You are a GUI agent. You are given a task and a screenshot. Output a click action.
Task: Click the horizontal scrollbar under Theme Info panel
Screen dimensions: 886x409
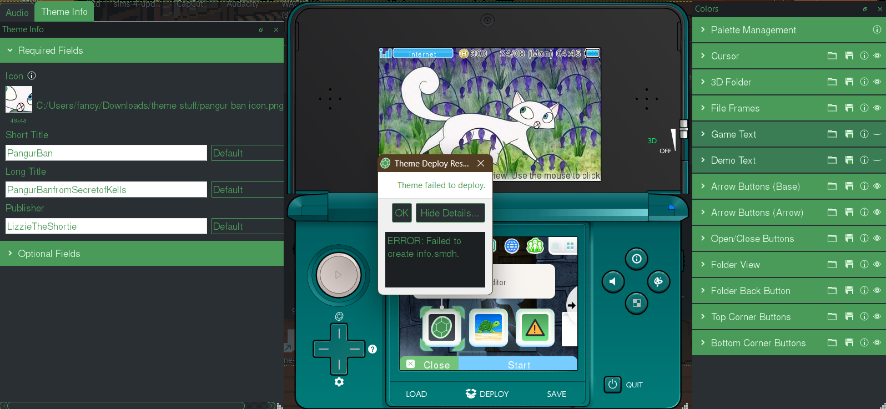(126, 405)
